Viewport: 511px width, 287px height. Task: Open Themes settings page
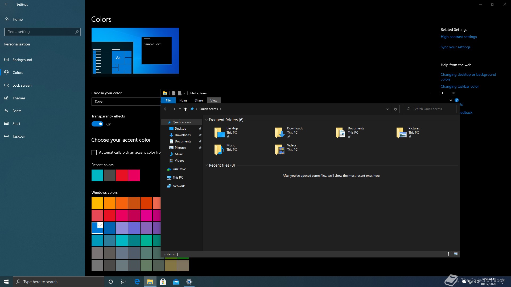(43, 98)
